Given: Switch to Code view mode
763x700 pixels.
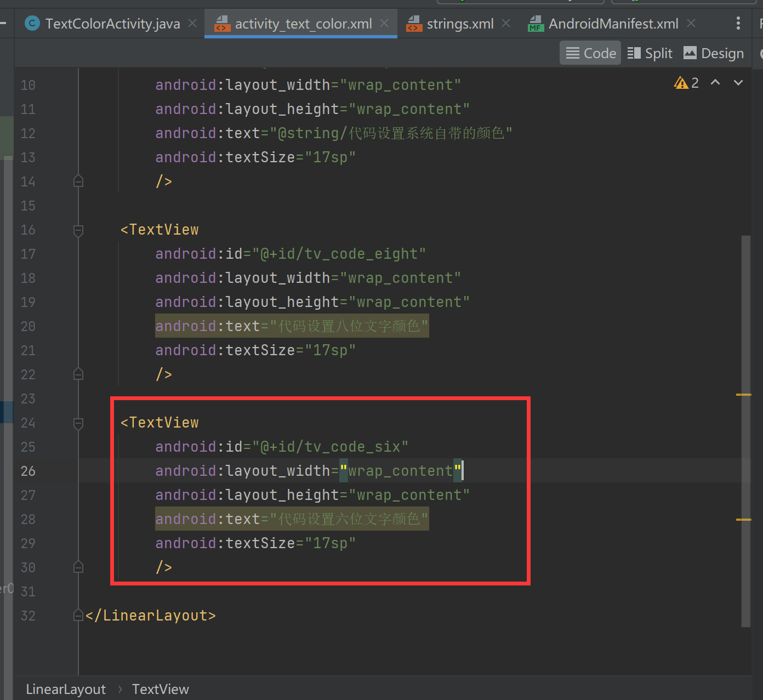Looking at the screenshot, I should (590, 53).
